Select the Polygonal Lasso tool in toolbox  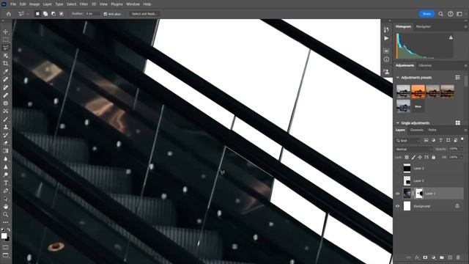coord(5,48)
